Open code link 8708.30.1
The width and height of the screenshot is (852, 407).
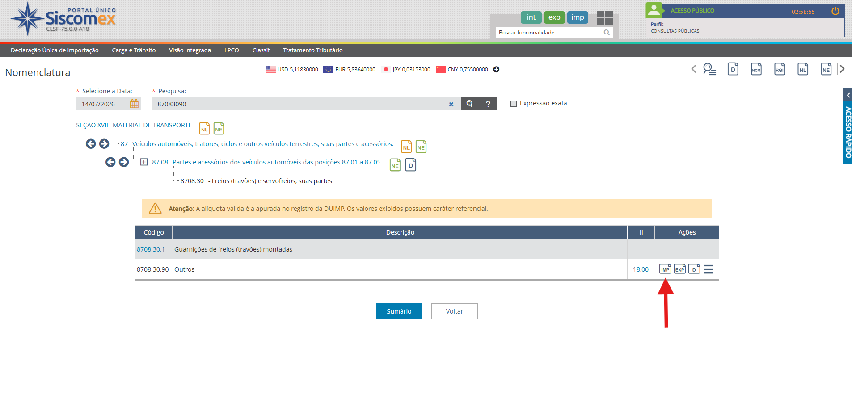pos(151,249)
